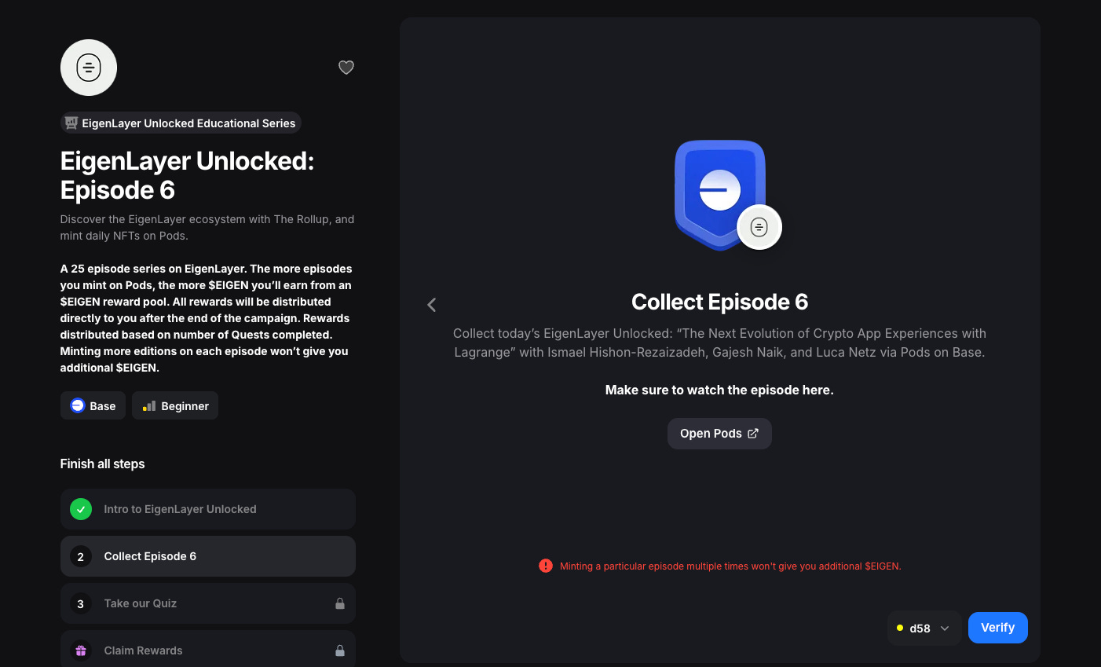Click the 'Discover the EigenLayer ecosystem' description
The image size is (1101, 667).
tap(207, 227)
